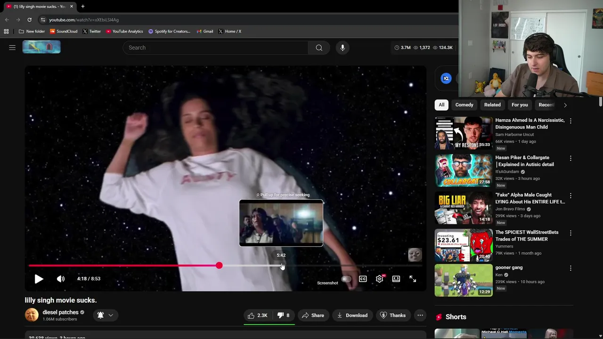603x339 pixels.
Task: Click the IQ extension icon
Action: tap(446, 79)
